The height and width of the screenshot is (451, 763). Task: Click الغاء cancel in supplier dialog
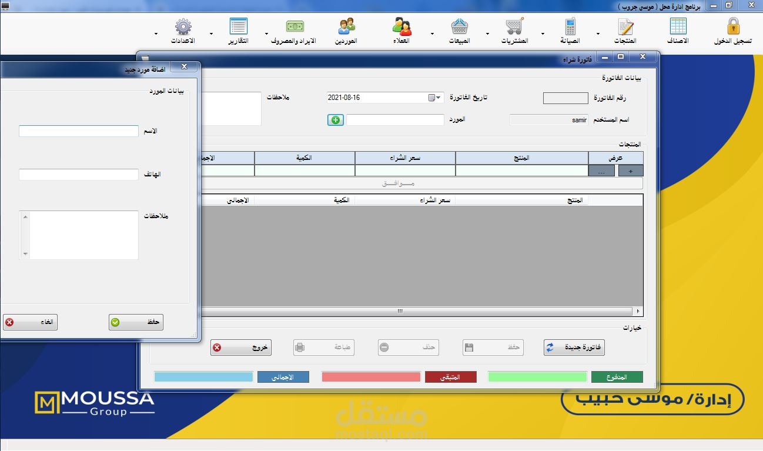(30, 322)
